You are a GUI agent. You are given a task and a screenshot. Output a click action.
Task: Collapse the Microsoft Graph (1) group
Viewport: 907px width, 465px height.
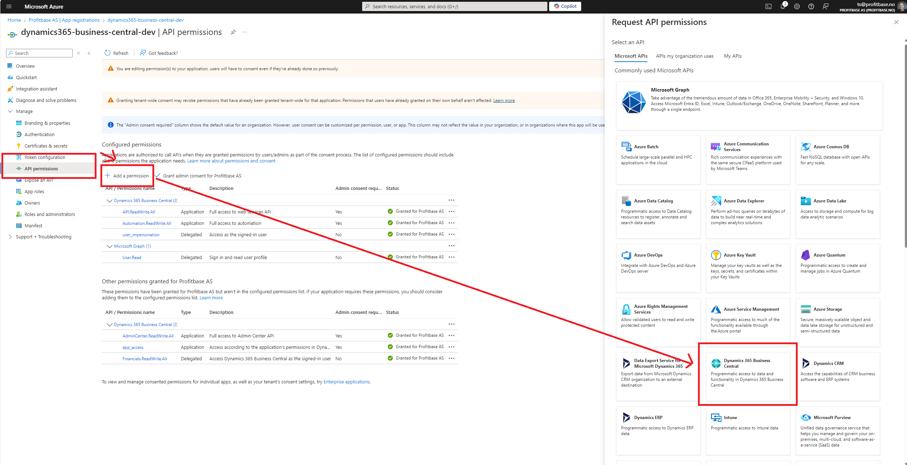click(109, 246)
